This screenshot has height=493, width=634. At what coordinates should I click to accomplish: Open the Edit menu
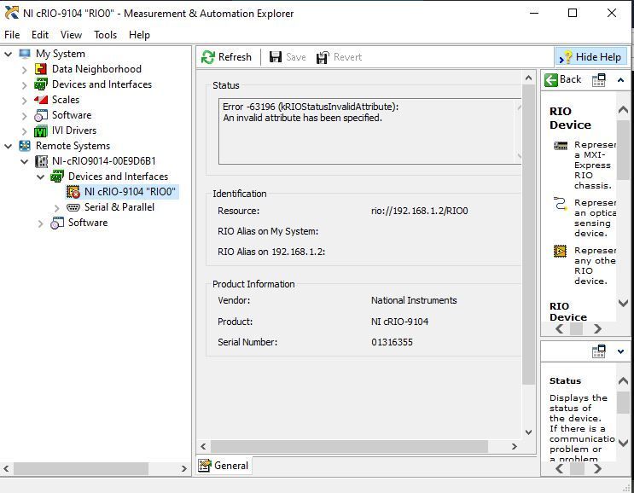click(x=40, y=35)
